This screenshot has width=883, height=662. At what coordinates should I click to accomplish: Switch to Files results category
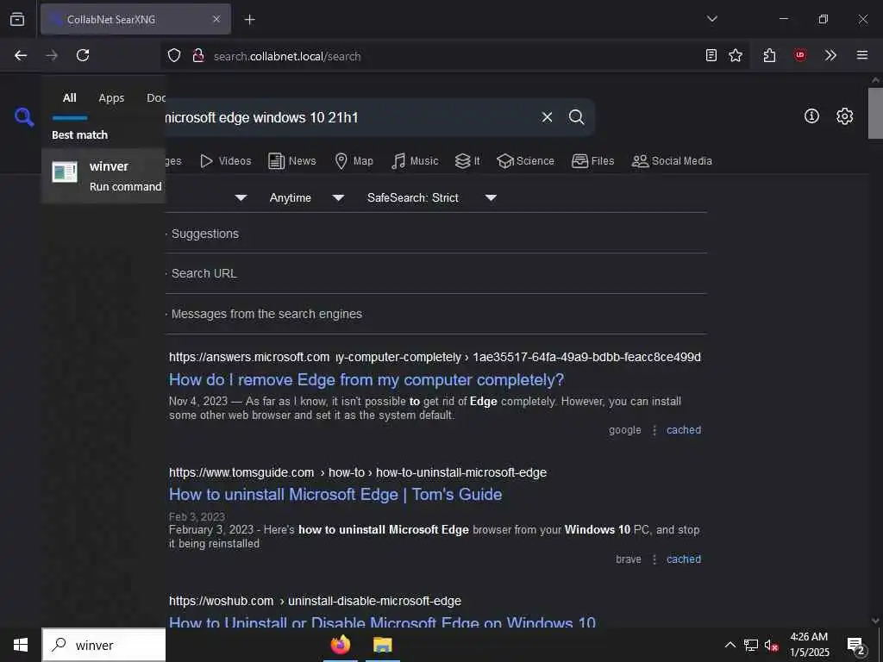click(592, 161)
